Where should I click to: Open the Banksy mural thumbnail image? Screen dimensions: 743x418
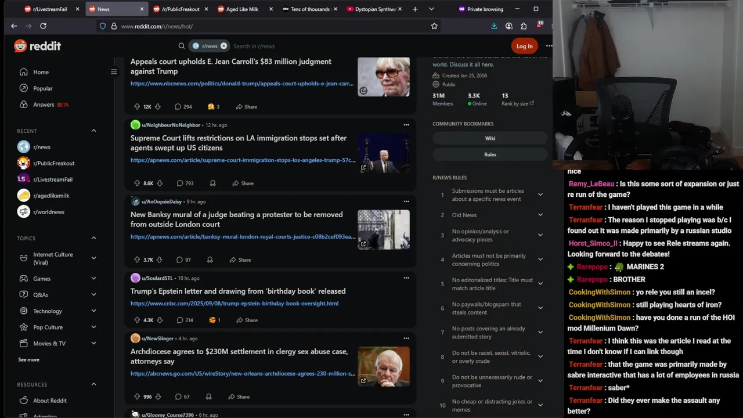coord(384,230)
